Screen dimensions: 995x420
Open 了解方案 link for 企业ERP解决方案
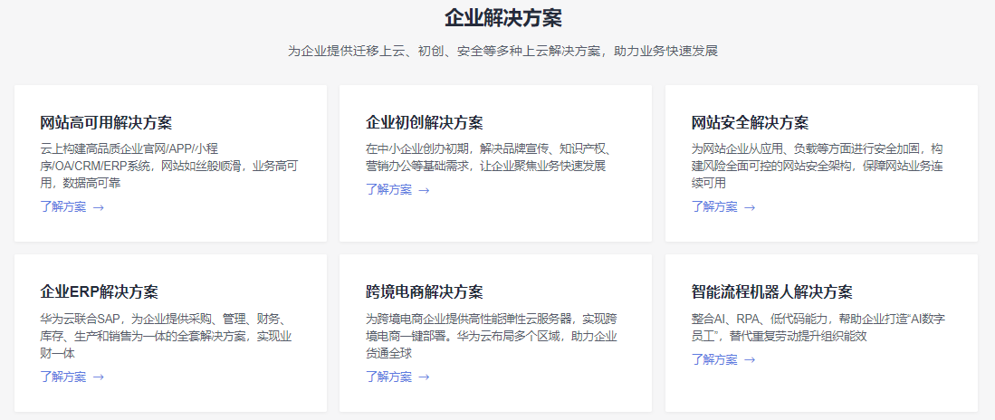[x=63, y=377]
